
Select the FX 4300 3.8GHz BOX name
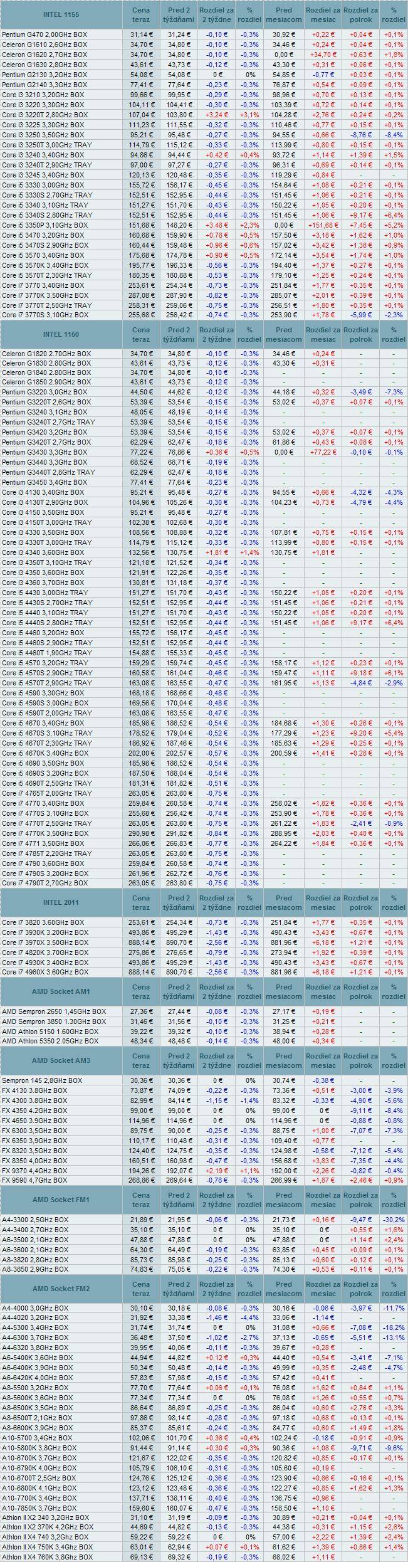(34, 1100)
